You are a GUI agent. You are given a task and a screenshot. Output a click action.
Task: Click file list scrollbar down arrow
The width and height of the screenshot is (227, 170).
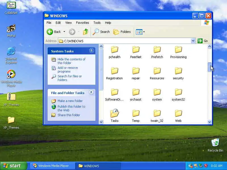tap(209, 122)
